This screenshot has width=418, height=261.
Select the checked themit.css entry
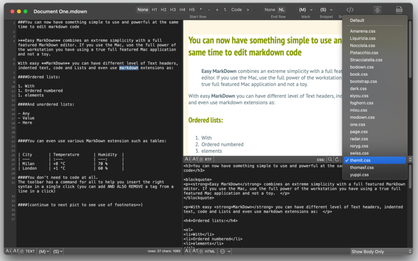point(375,160)
